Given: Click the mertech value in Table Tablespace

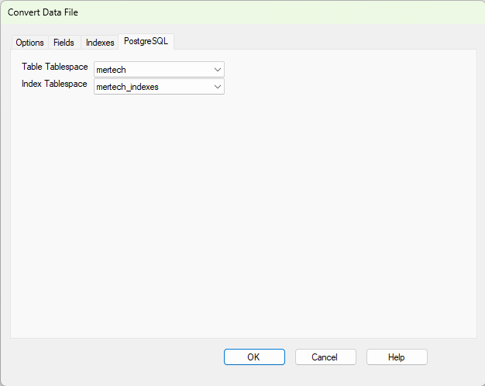Looking at the screenshot, I should (111, 70).
